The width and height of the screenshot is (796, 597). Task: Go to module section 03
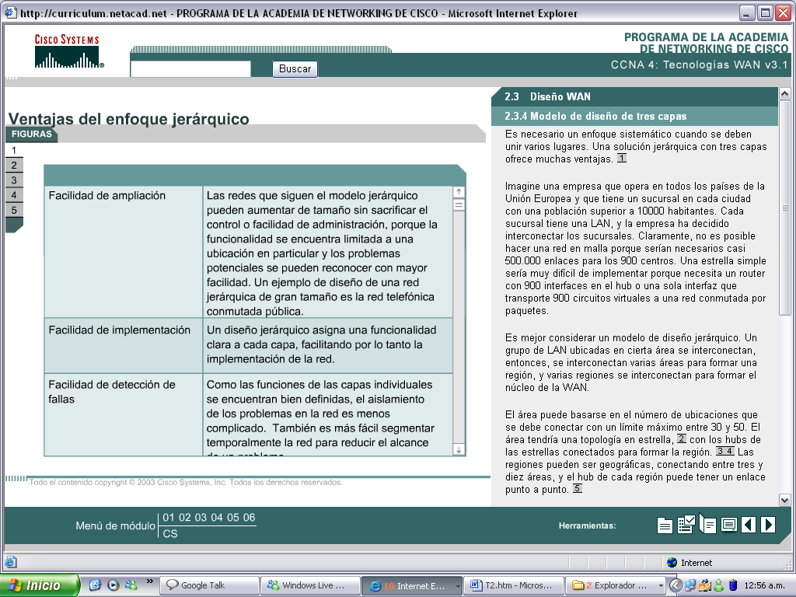coord(201,518)
